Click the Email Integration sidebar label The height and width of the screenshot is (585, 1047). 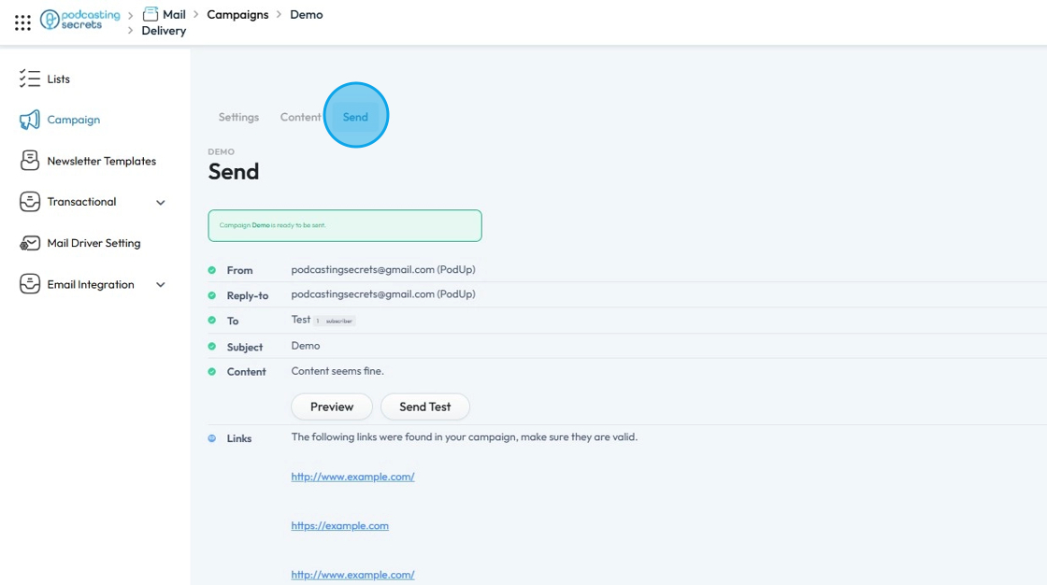click(90, 284)
